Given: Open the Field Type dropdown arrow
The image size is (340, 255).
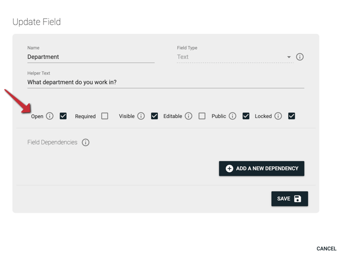Looking at the screenshot, I should coord(289,57).
